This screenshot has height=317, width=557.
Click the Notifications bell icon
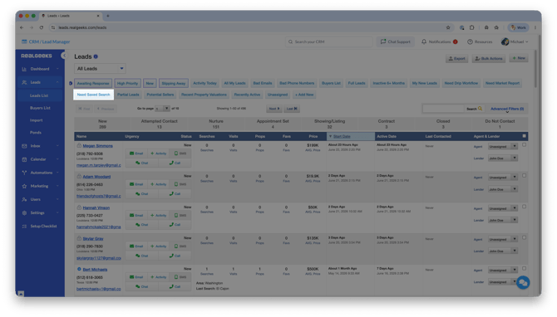(x=424, y=41)
